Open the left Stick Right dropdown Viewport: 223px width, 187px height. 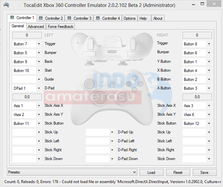[x=27, y=150]
